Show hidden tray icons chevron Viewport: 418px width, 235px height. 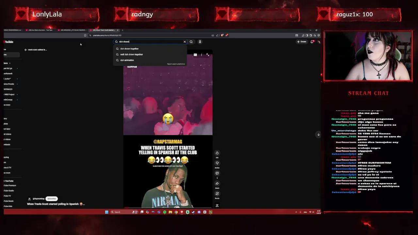296,212
